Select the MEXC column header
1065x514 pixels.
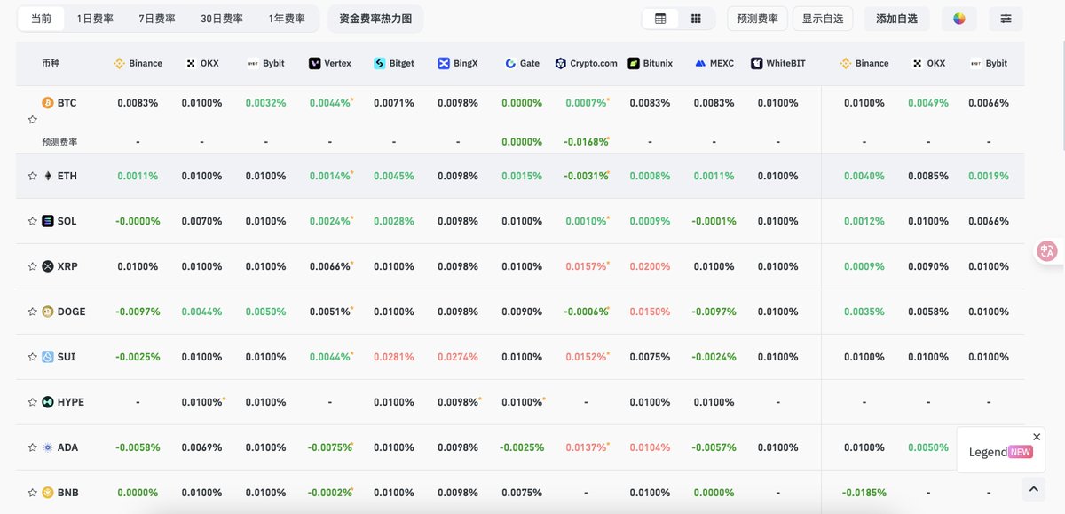(714, 64)
